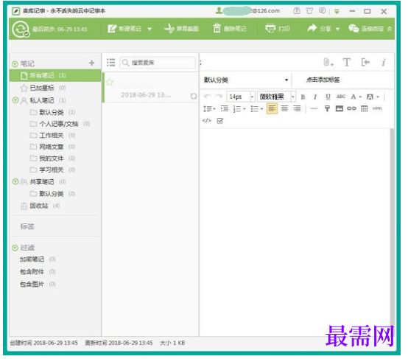Undo the last edit

(x=208, y=97)
